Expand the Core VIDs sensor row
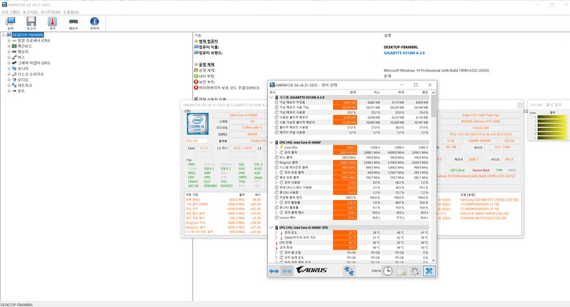The width and height of the screenshot is (570, 307). click(x=277, y=147)
